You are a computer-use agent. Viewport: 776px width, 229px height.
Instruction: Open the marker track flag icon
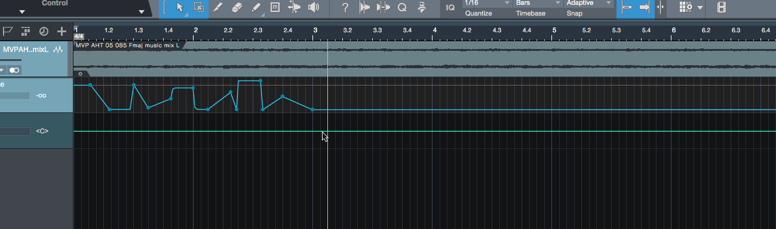[8, 31]
